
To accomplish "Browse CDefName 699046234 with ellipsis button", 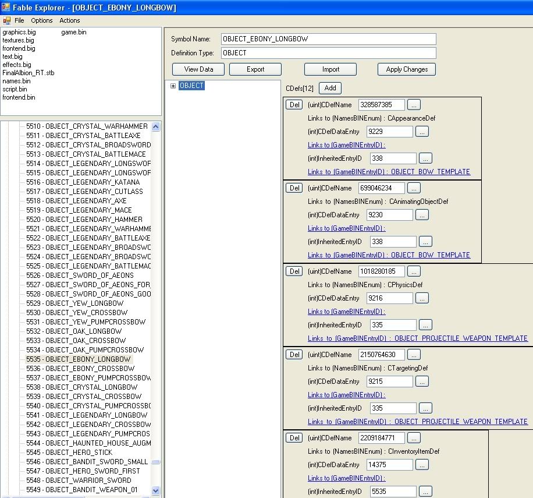I will (x=414, y=188).
